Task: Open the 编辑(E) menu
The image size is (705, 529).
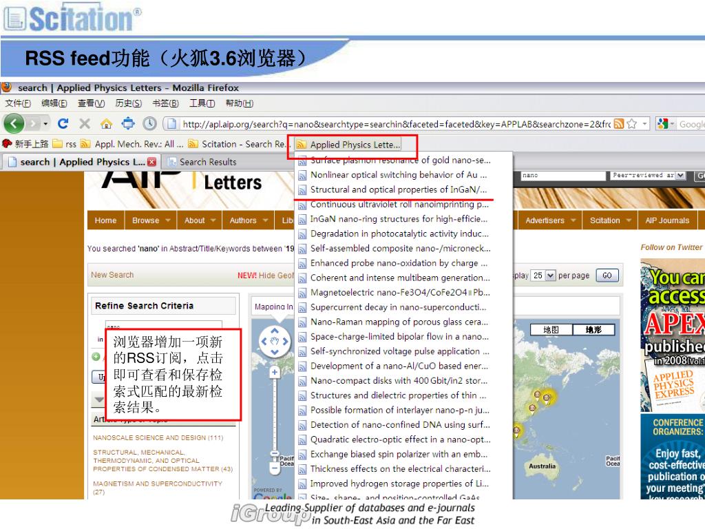Action: pyautogui.click(x=54, y=103)
